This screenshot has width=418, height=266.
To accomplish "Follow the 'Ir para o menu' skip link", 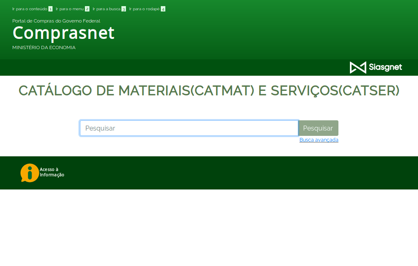I will [x=73, y=9].
